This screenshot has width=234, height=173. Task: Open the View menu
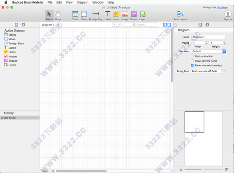click(x=69, y=2)
